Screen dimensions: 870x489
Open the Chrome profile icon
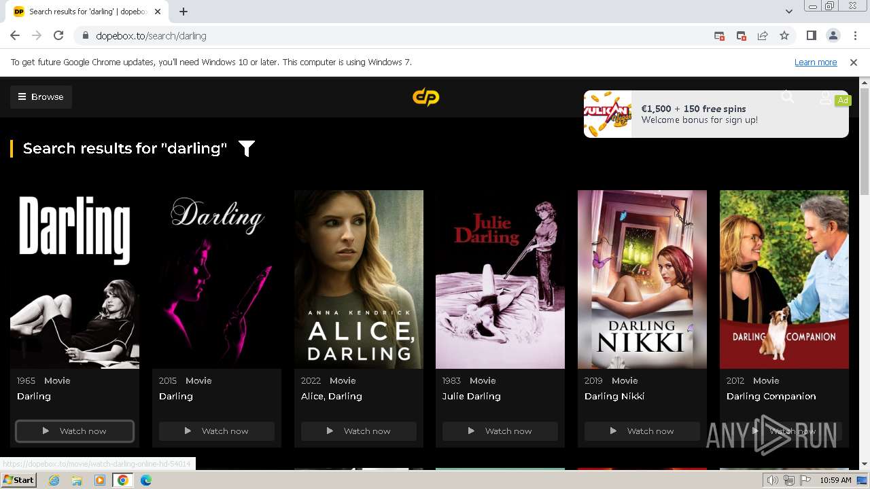coord(833,36)
